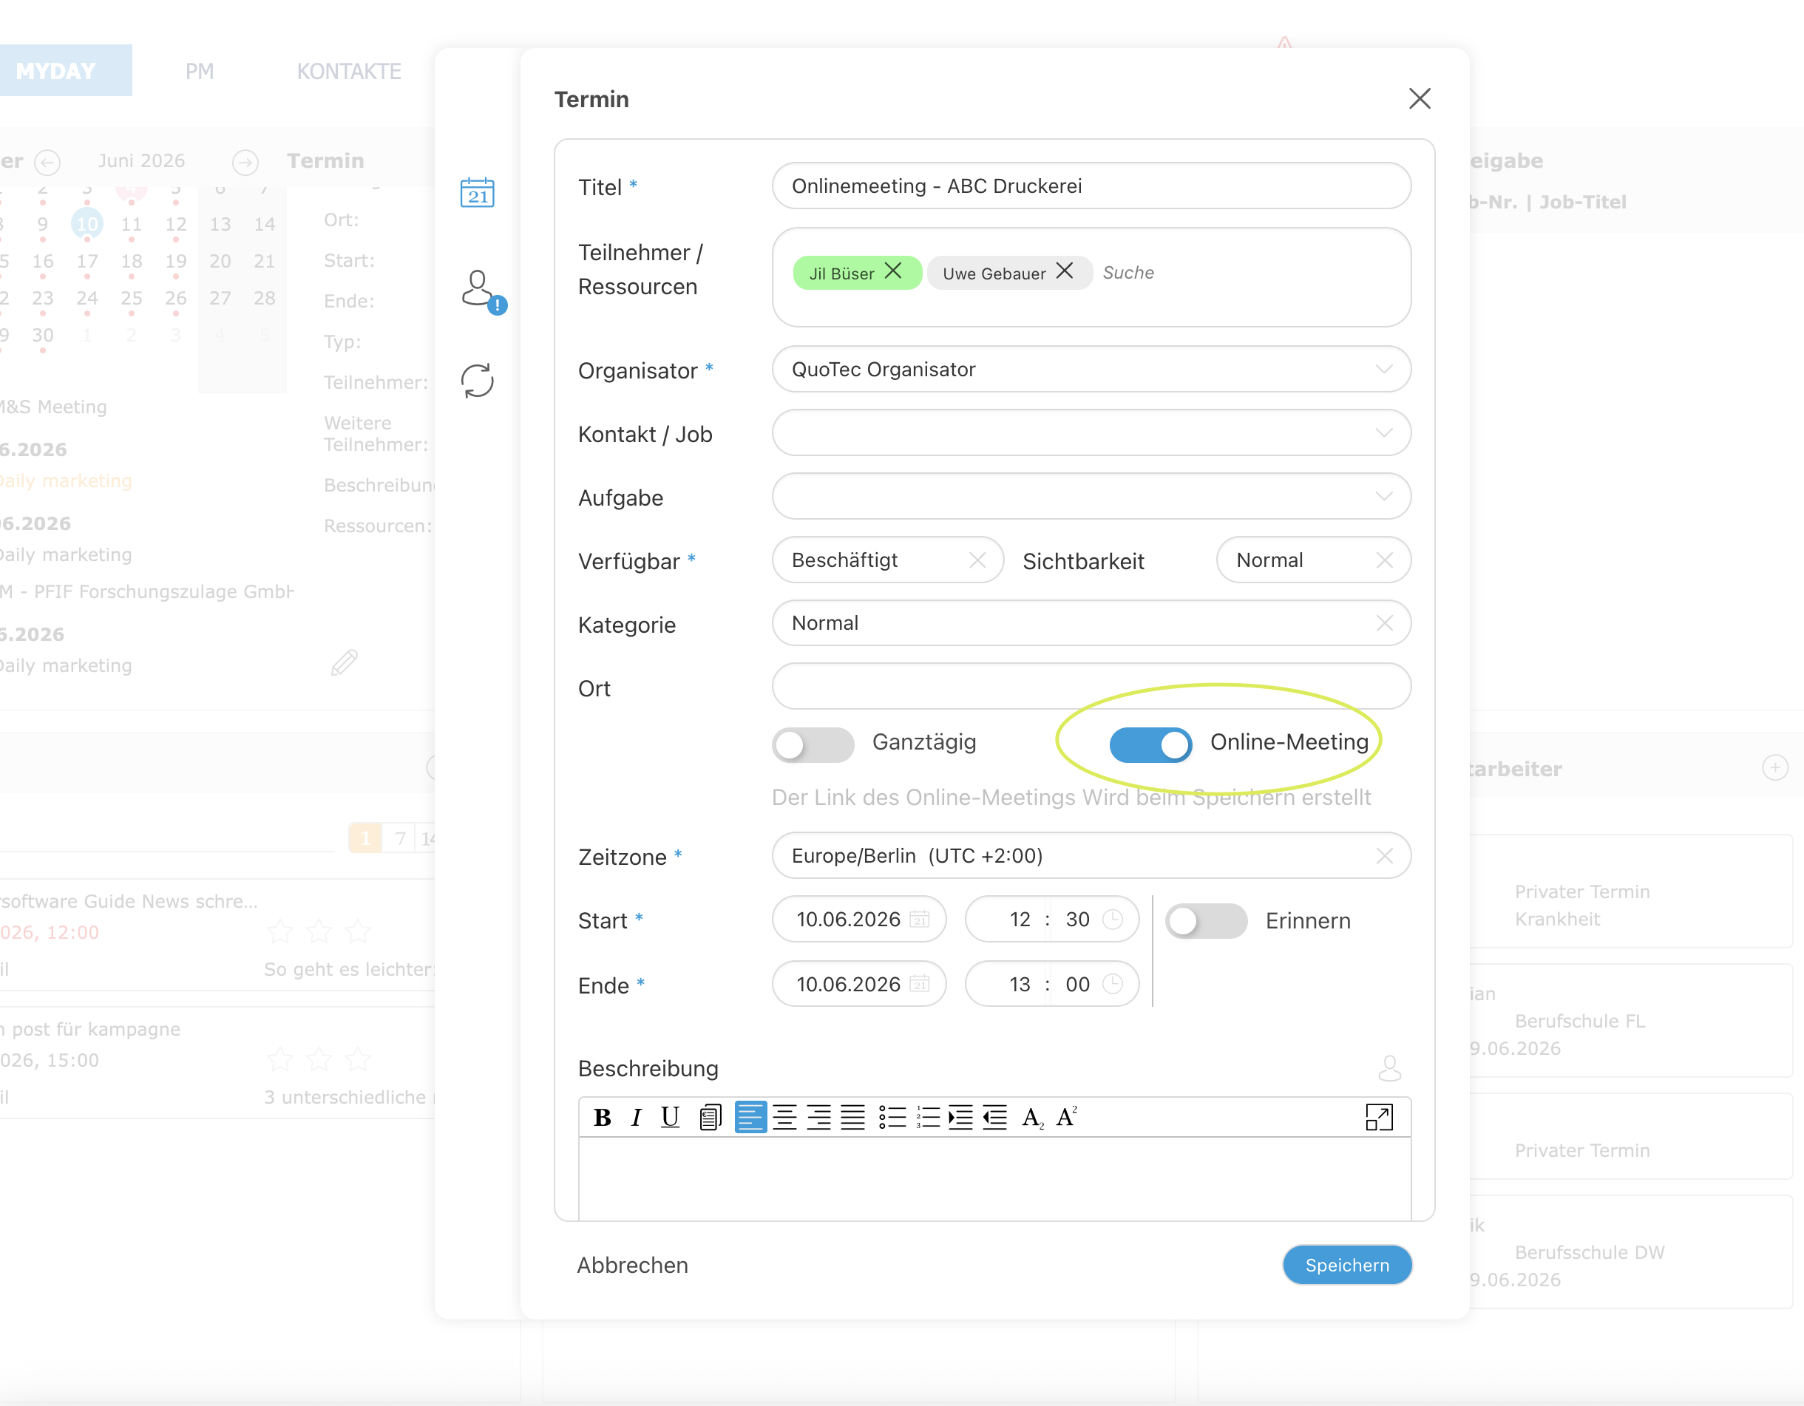Toggle the Ganztägig switch

pyautogui.click(x=813, y=744)
